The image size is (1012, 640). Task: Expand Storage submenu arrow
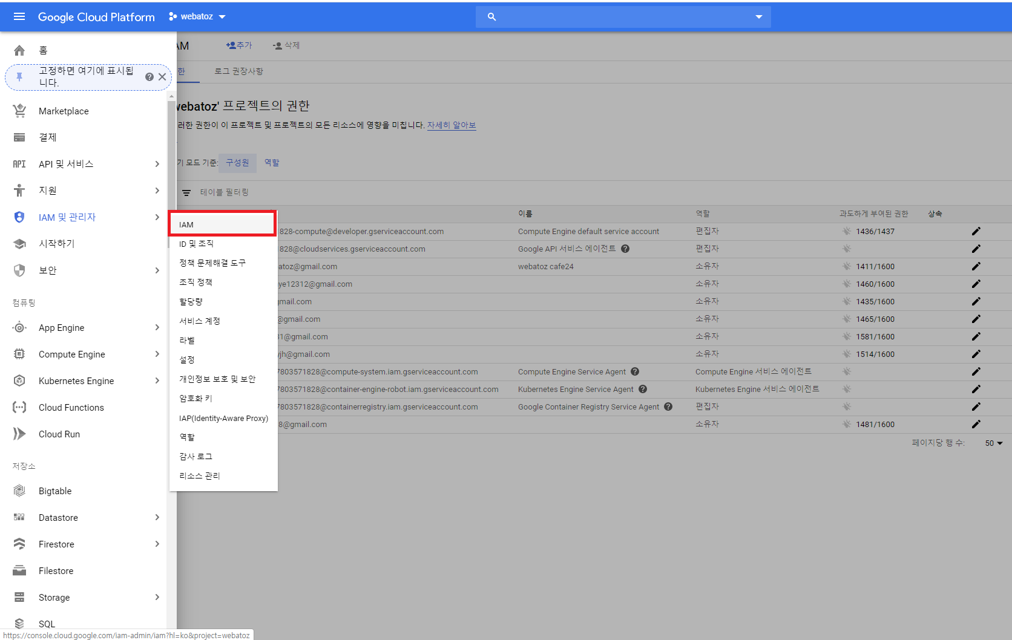[x=157, y=597]
